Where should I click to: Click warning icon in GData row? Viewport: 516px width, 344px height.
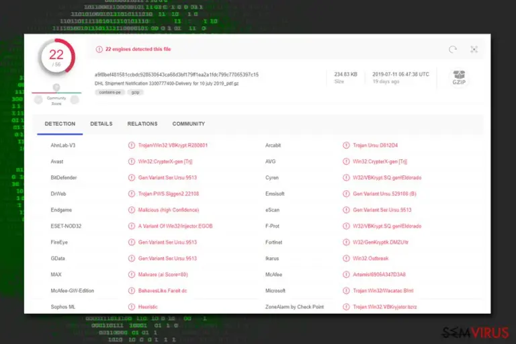pyautogui.click(x=131, y=258)
